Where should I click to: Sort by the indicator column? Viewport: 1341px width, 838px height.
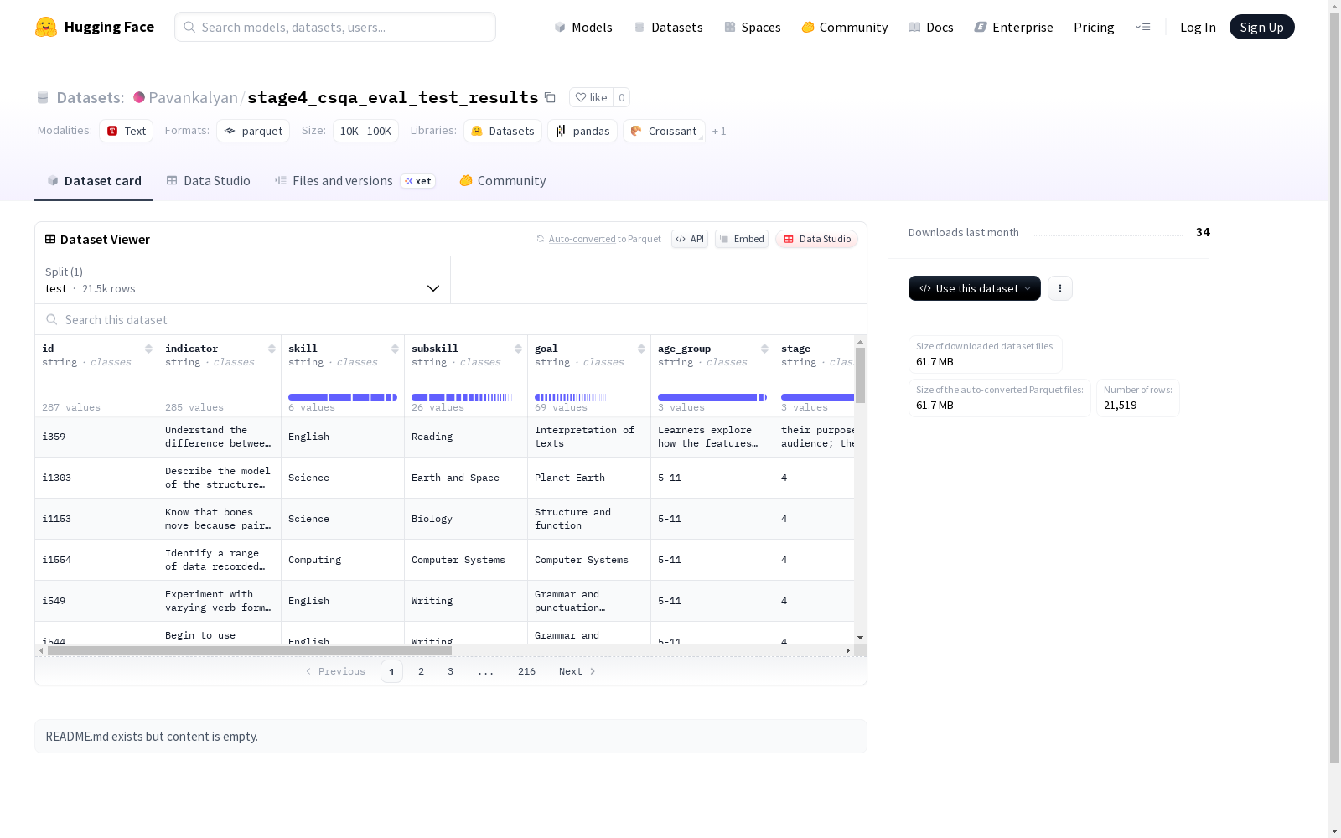(272, 349)
